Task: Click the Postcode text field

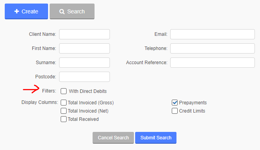Action: click(84, 77)
